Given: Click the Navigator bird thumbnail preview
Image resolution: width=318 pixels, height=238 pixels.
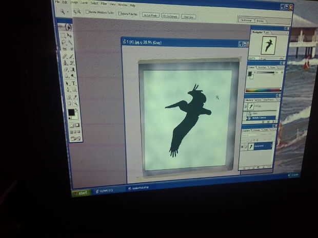Looking at the screenshot, I should pos(269,45).
